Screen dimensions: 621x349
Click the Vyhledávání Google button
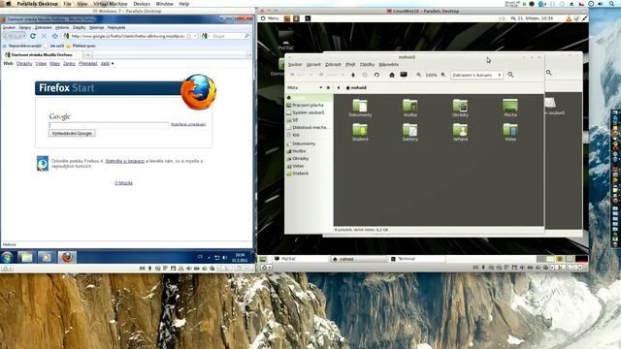click(x=72, y=134)
